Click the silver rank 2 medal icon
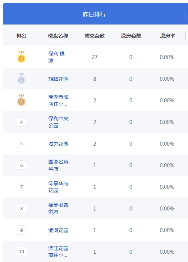The width and height of the screenshot is (188, 262). pos(21,79)
